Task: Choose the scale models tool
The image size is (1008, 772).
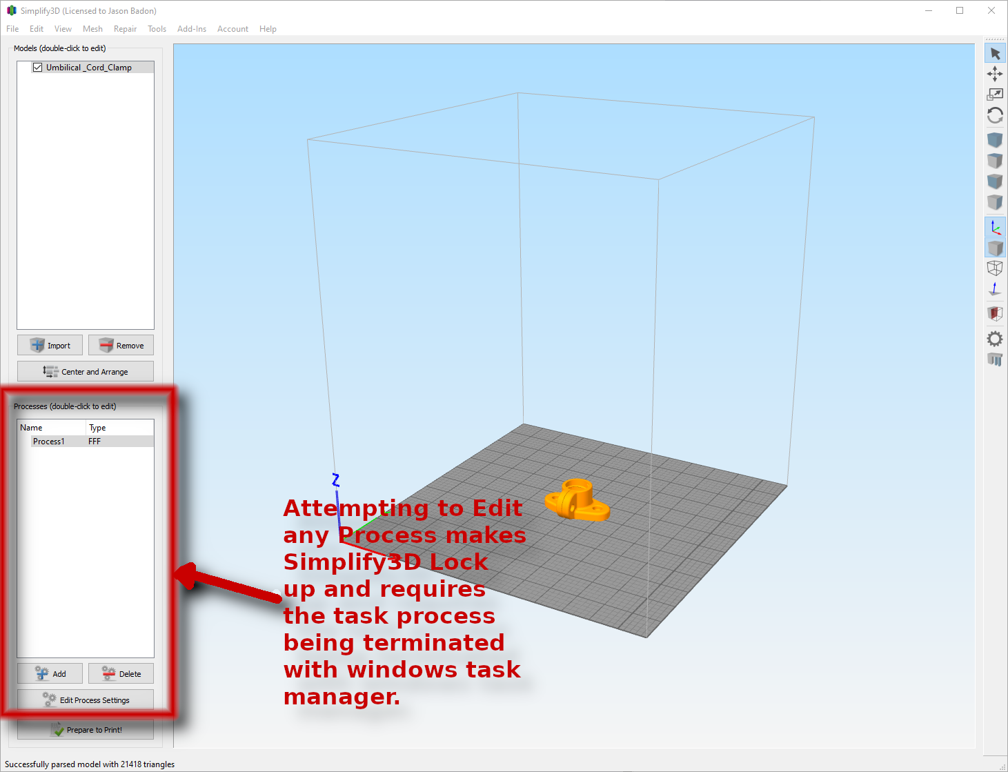Action: click(x=995, y=95)
